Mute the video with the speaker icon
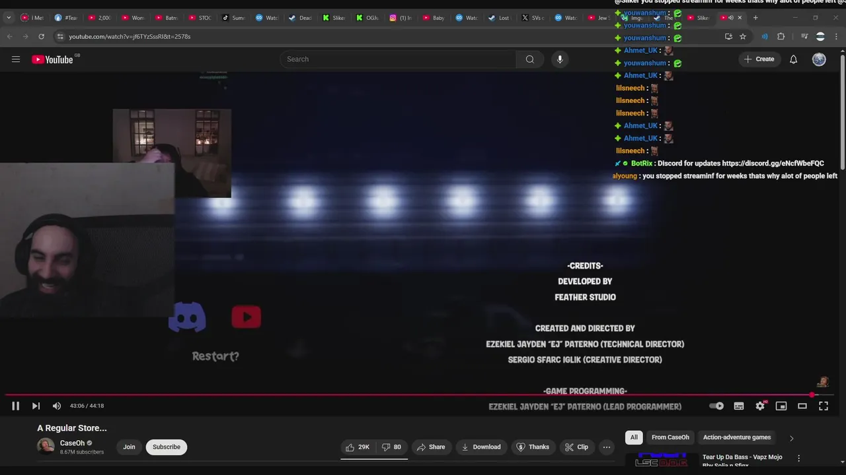 (x=57, y=406)
